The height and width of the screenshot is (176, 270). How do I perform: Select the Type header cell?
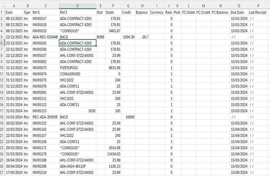27,12
